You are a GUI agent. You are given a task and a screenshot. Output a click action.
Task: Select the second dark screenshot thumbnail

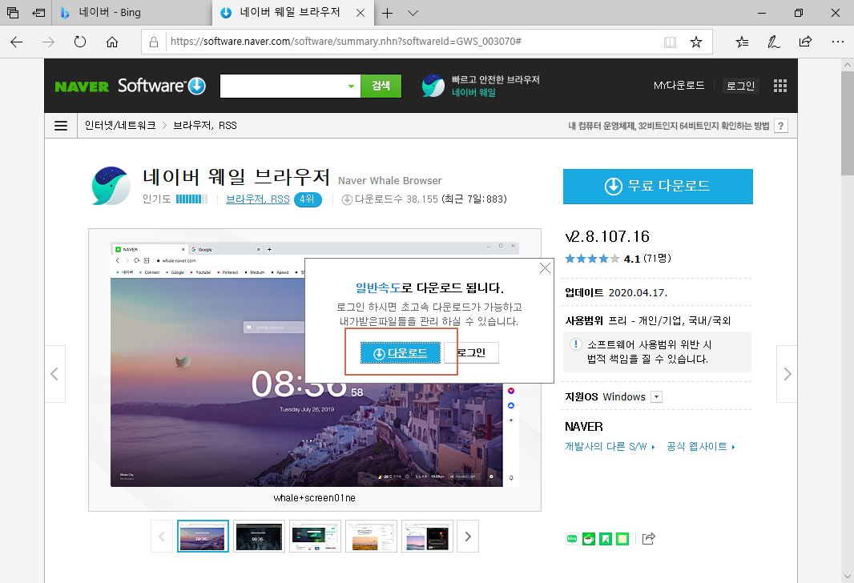pos(259,537)
